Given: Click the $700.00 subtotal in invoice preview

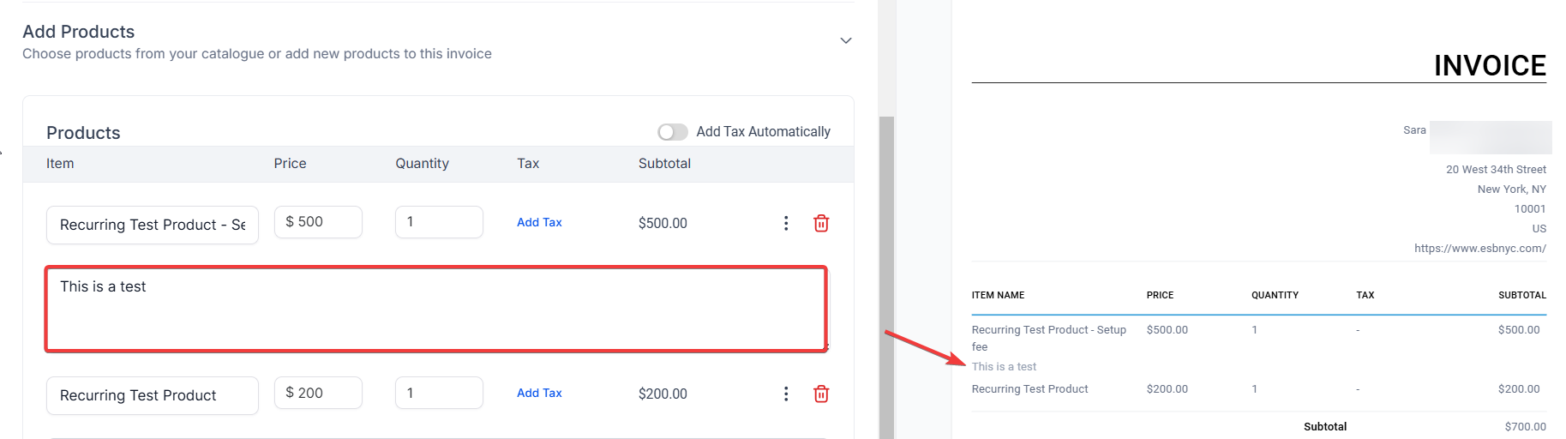Looking at the screenshot, I should pos(1525,427).
